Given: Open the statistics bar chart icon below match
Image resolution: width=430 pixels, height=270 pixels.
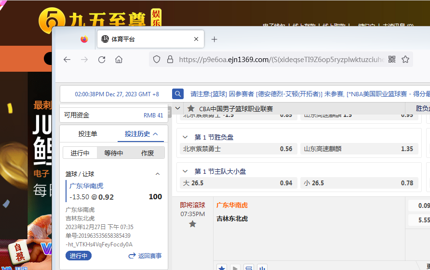Looking at the screenshot, I should tap(262, 267).
